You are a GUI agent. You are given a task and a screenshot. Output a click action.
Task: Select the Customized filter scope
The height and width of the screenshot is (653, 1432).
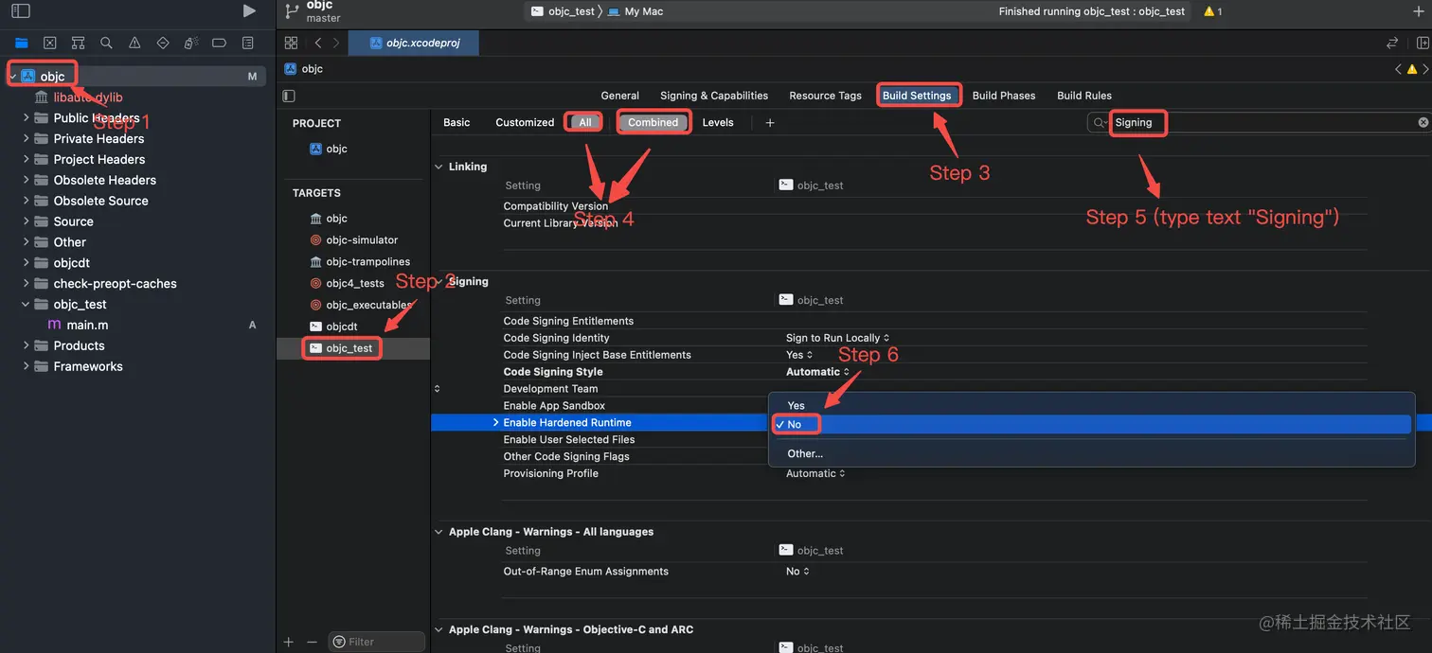click(x=525, y=122)
